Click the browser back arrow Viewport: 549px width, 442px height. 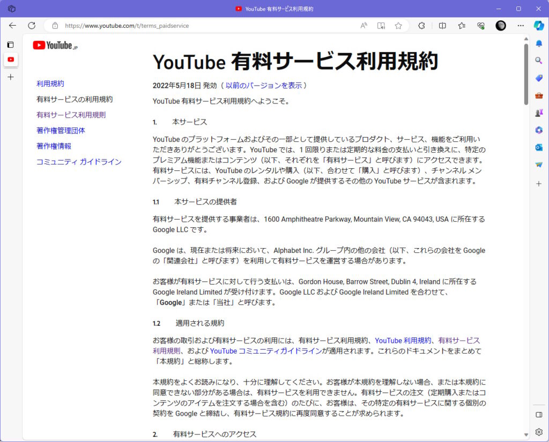click(13, 26)
